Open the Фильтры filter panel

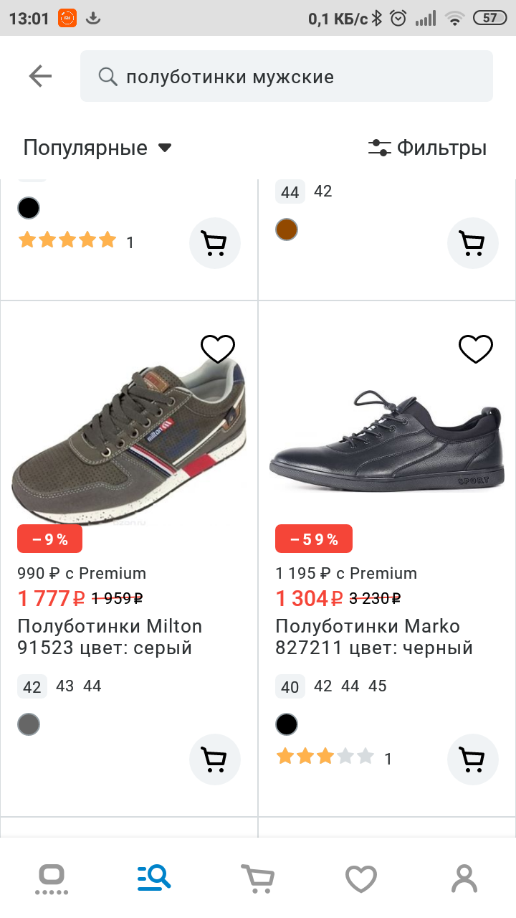click(427, 148)
